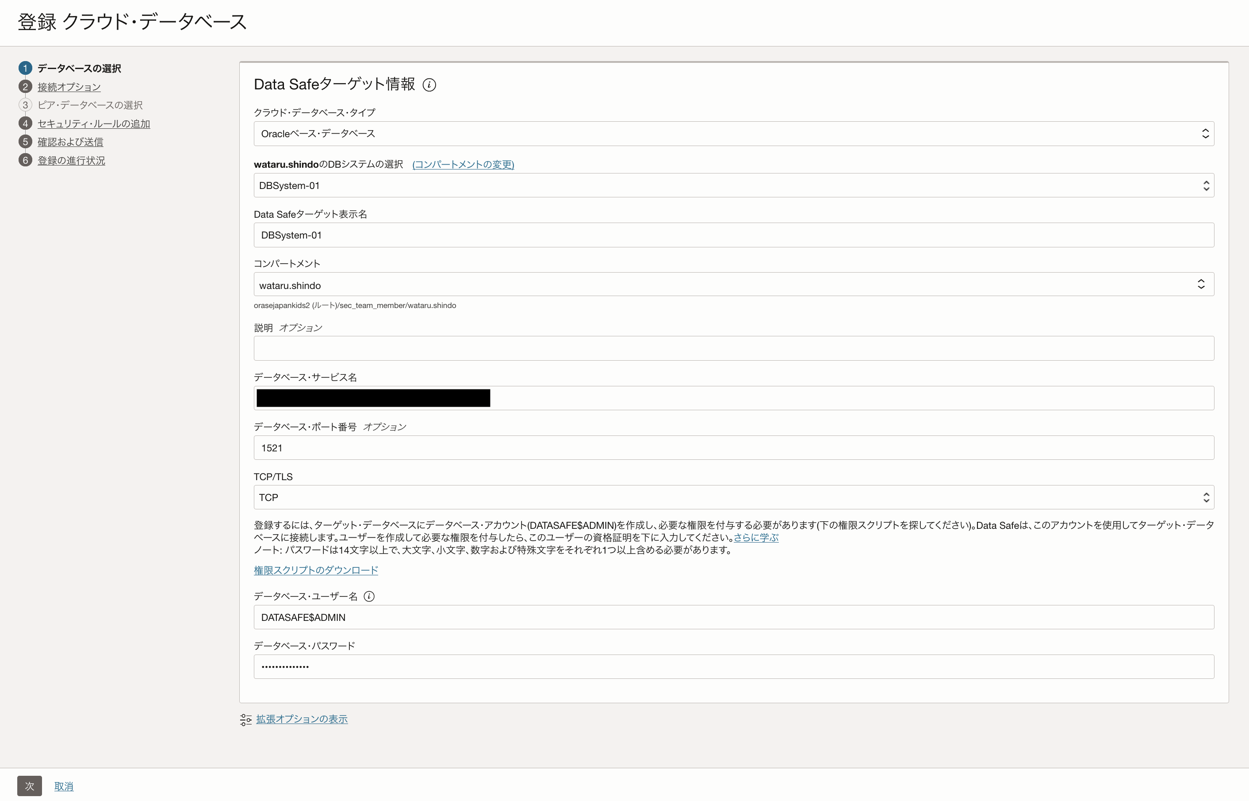Click the 説明 description input field
Image resolution: width=1249 pixels, height=801 pixels.
[x=733, y=348]
